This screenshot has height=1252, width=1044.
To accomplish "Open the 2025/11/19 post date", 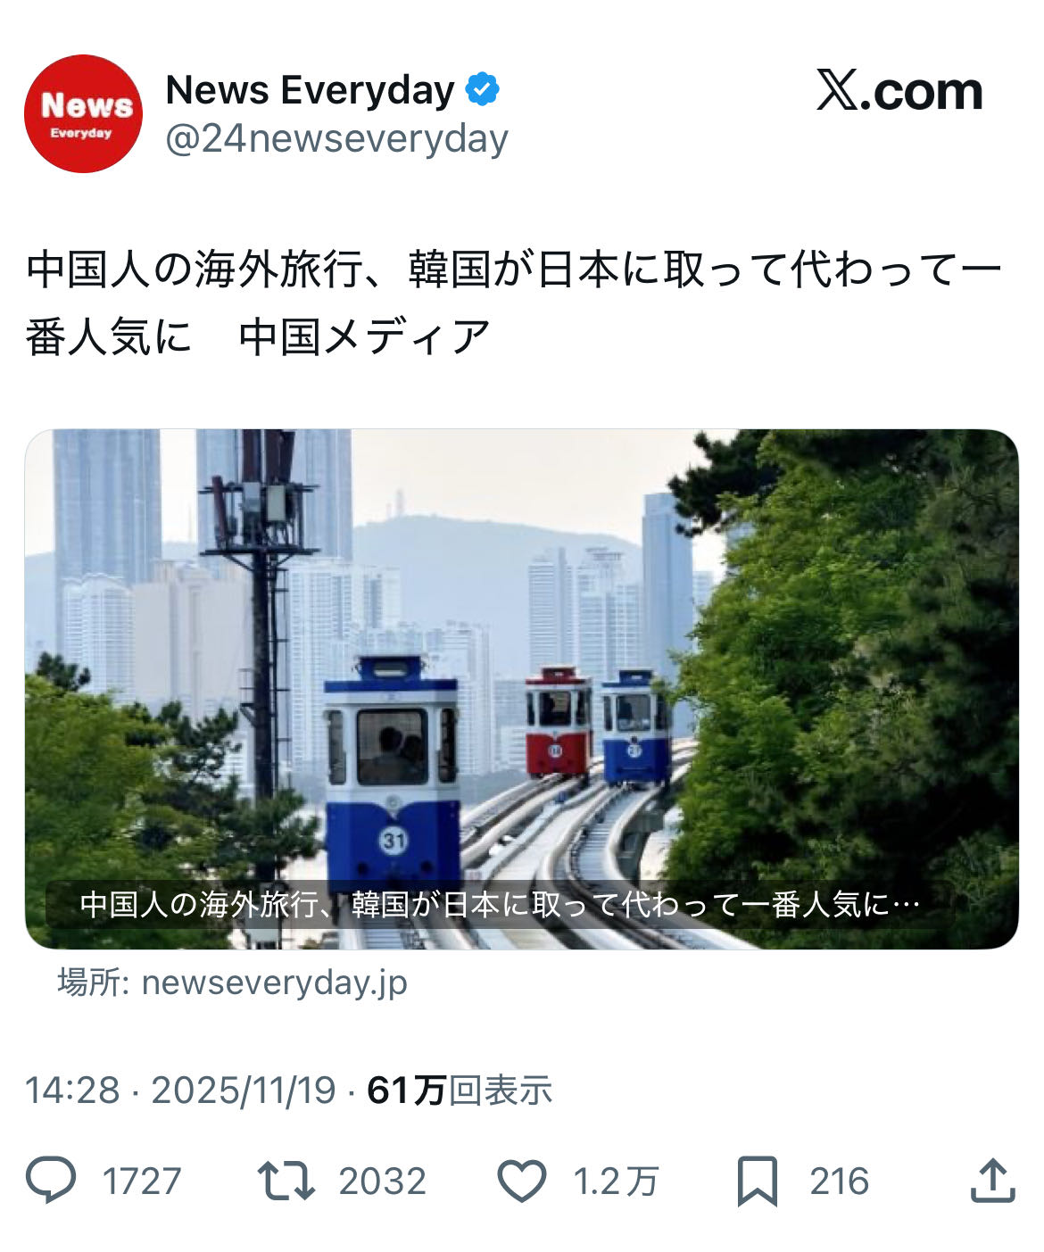I will coord(244,1090).
